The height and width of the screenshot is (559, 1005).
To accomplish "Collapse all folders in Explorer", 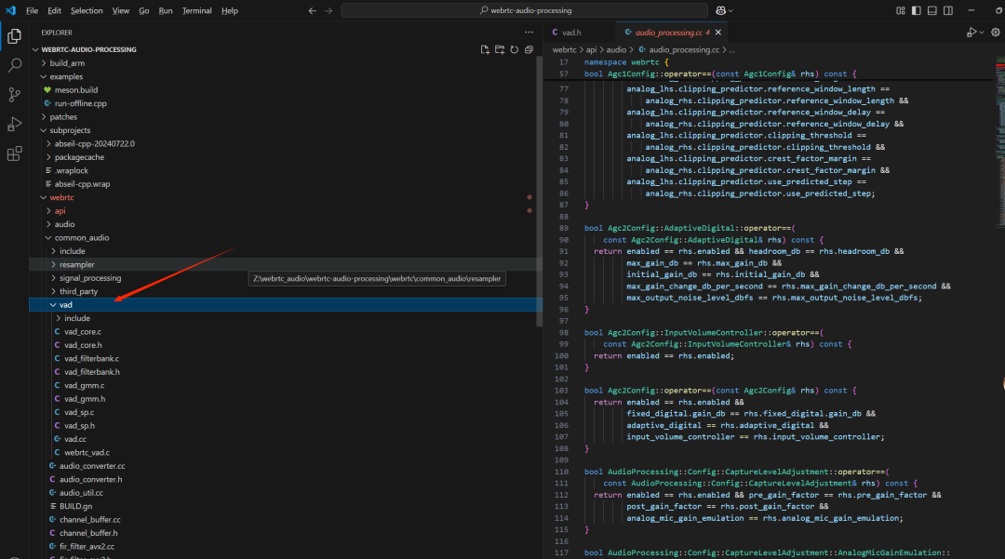I will coord(529,49).
